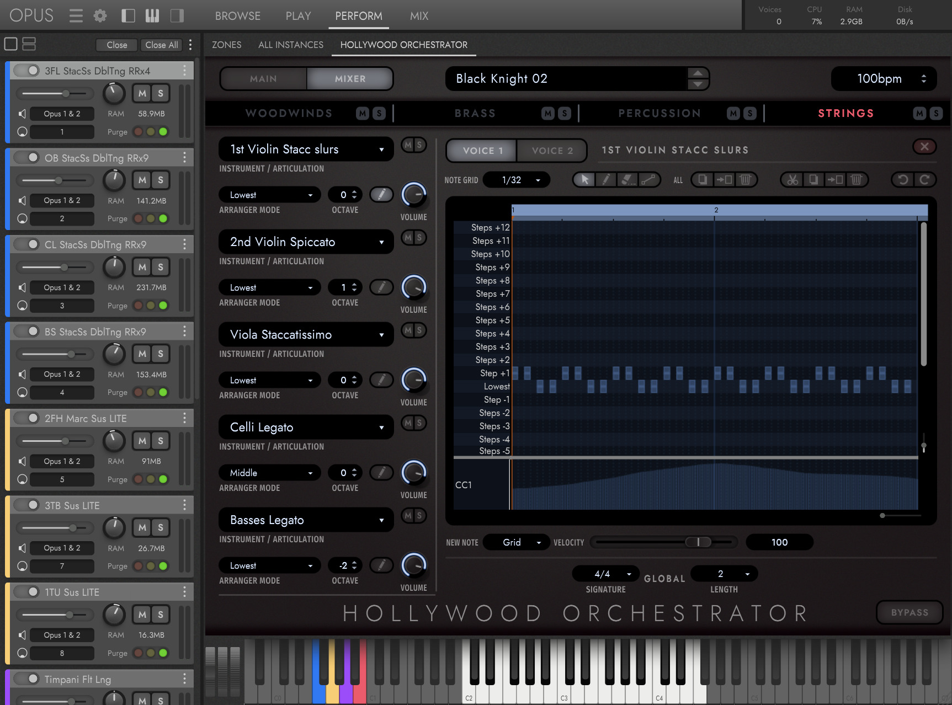Mute the Woodwinds section

coord(362,113)
